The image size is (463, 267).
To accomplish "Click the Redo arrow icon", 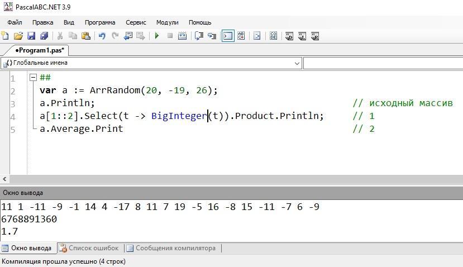I will pyautogui.click(x=115, y=36).
